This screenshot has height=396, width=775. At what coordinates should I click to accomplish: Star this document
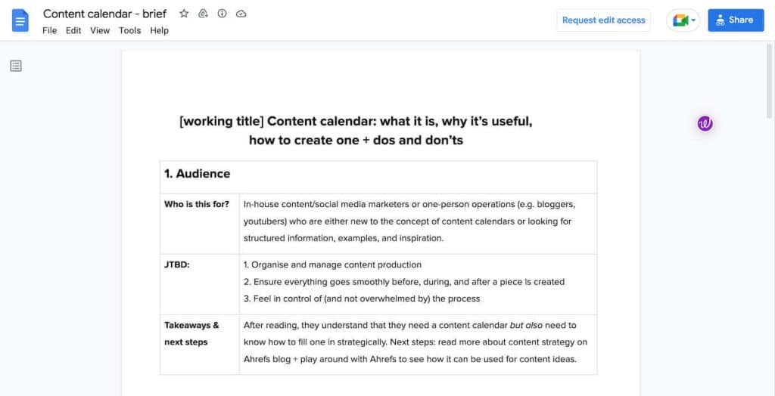(x=184, y=14)
